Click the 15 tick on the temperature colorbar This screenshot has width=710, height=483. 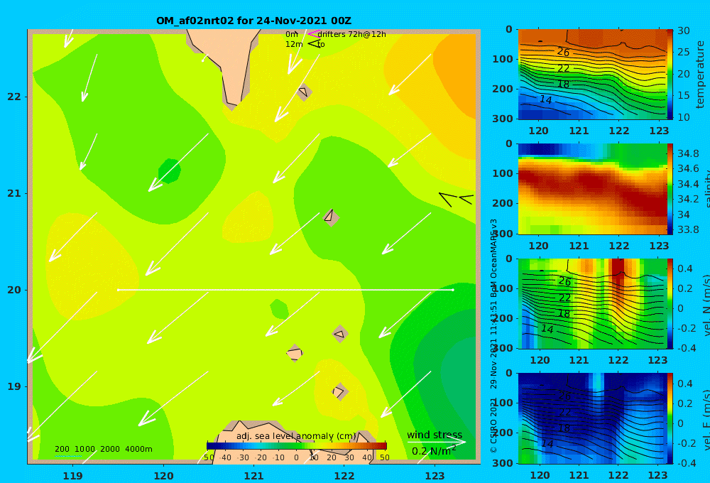(x=684, y=96)
